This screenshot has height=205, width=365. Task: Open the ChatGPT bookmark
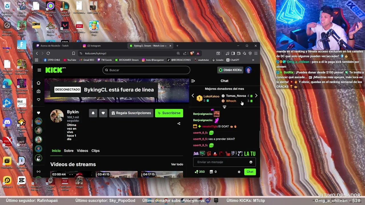point(233,60)
